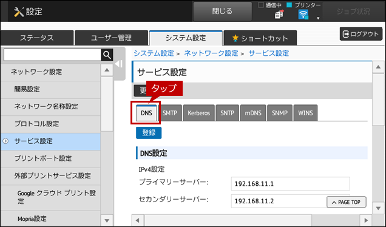Open プリントポート設定 in the sidebar
This screenshot has width=386, height=227.
click(50, 158)
